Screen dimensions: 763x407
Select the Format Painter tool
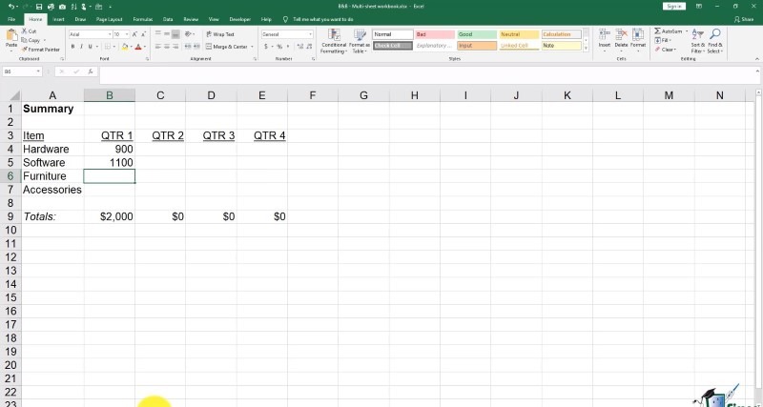coord(42,50)
